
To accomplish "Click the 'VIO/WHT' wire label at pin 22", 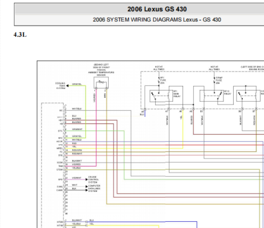I will (x=77, y=178).
